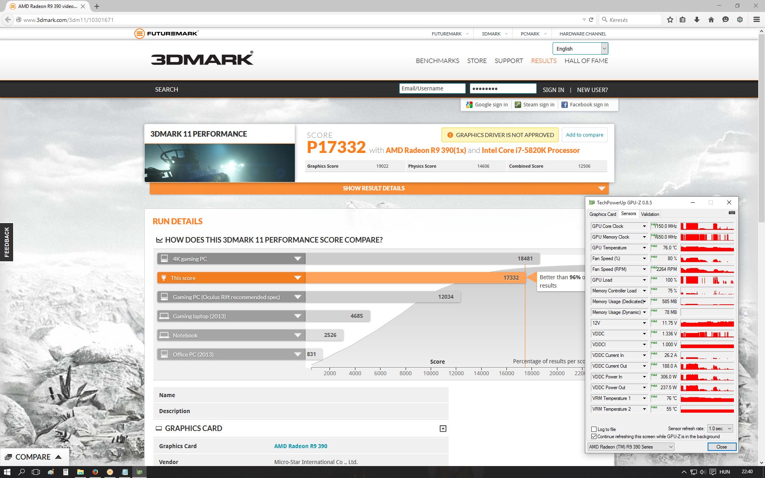Open the GPU Core Clock sensor dropdown

point(644,226)
